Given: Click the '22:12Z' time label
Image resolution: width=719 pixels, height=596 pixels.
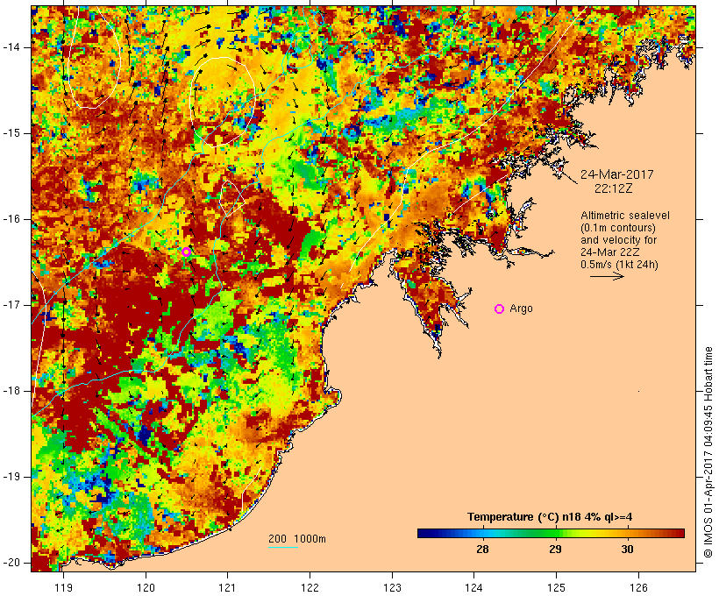Looking at the screenshot, I should coord(614,188).
